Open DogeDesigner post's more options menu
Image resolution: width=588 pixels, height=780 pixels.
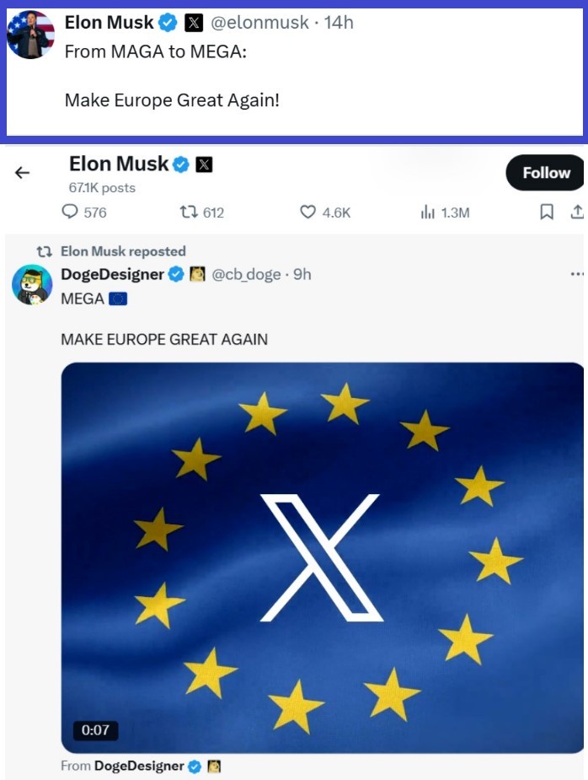pos(577,274)
